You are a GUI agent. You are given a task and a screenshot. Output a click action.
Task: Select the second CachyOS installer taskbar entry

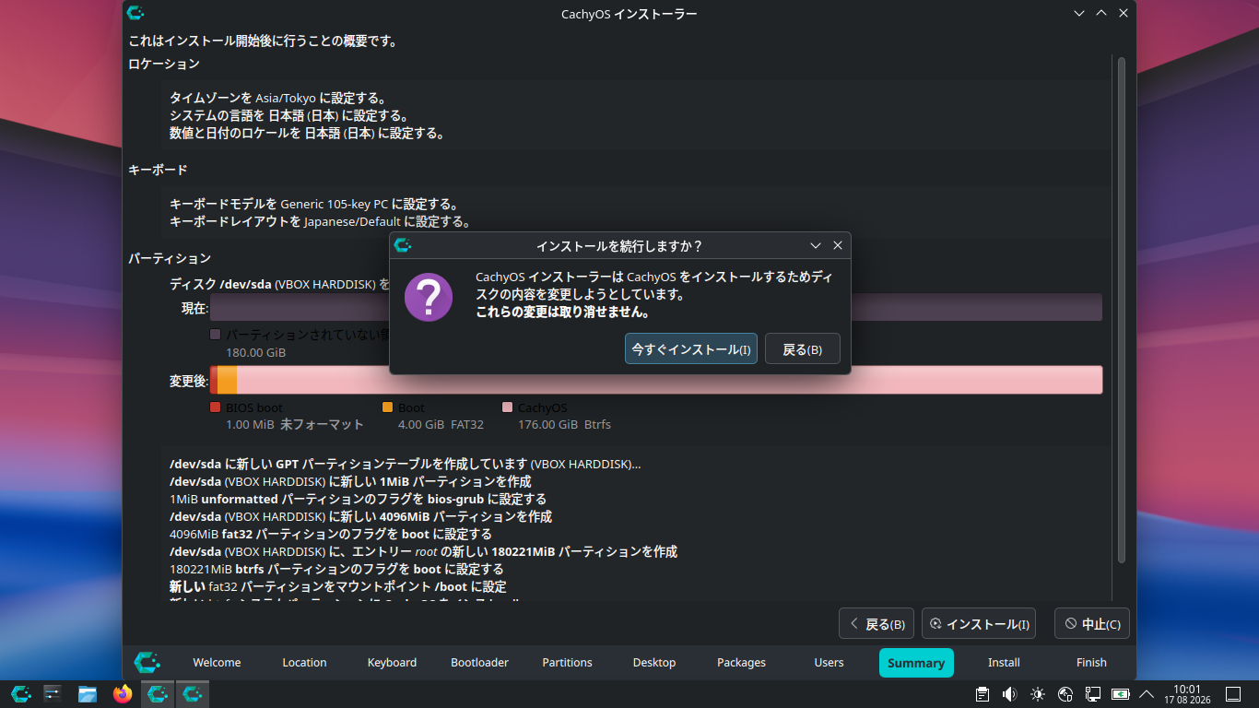click(x=193, y=694)
